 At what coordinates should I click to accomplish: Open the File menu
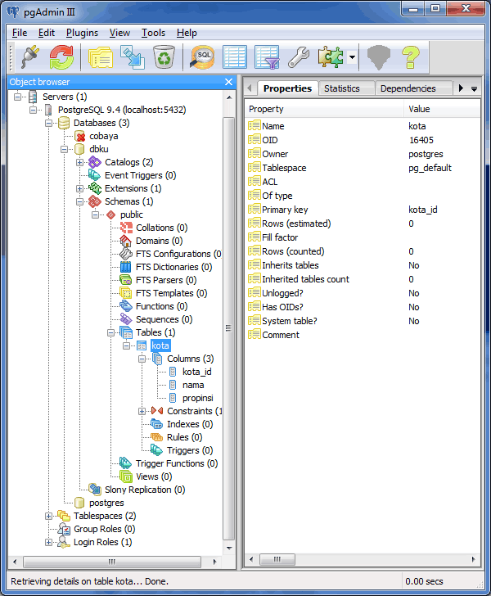(x=20, y=33)
